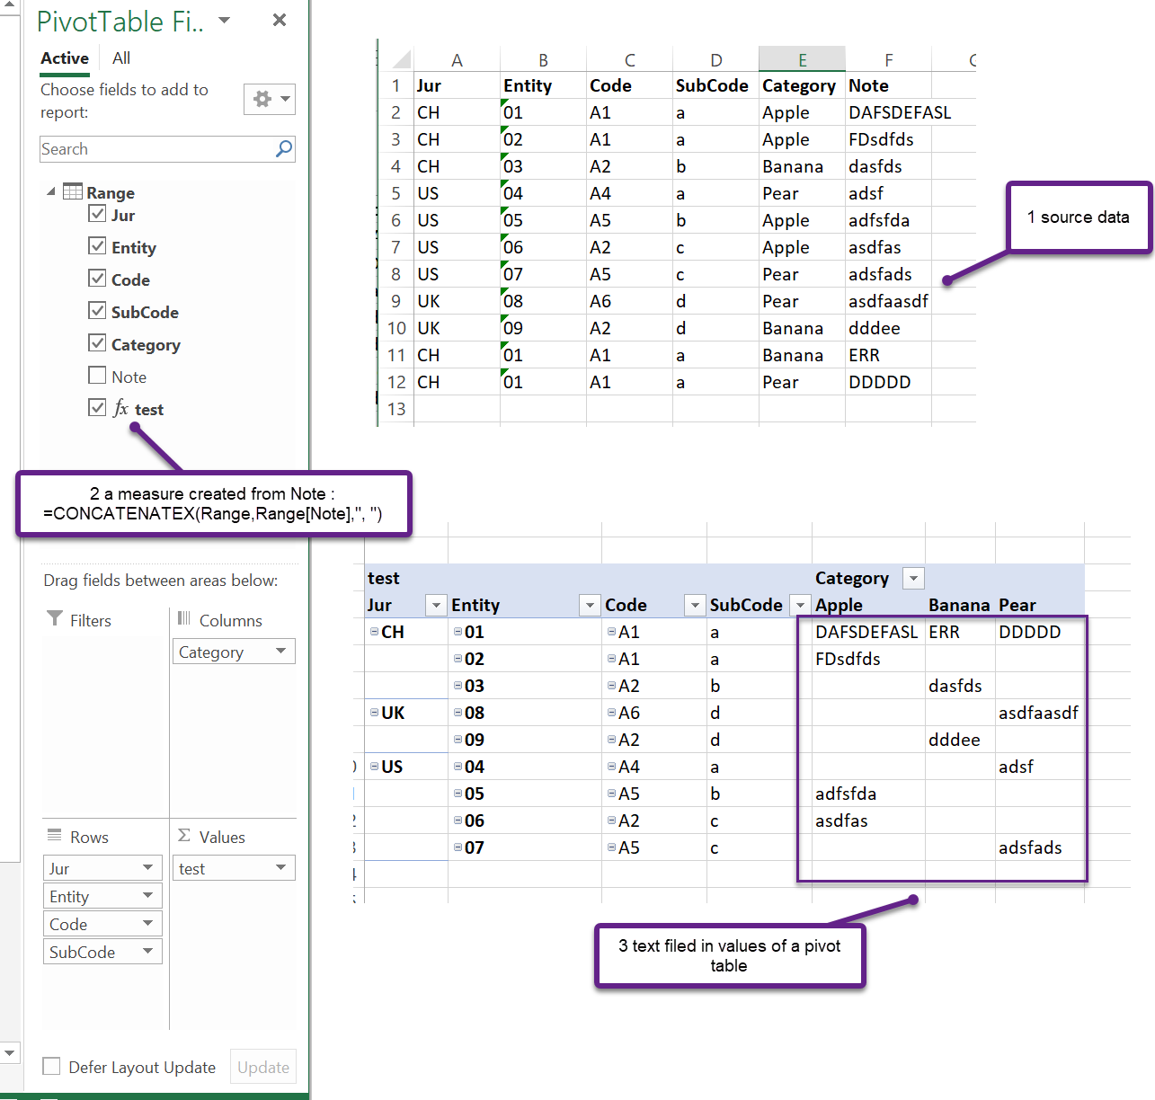Select column A header in the source sheet
1155x1100 pixels.
point(457,59)
